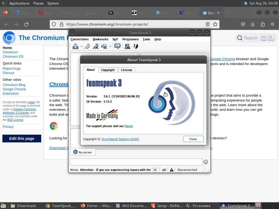The width and height of the screenshot is (279, 209).
Task: Click the Firefox URL address bar
Action: pos(134,24)
